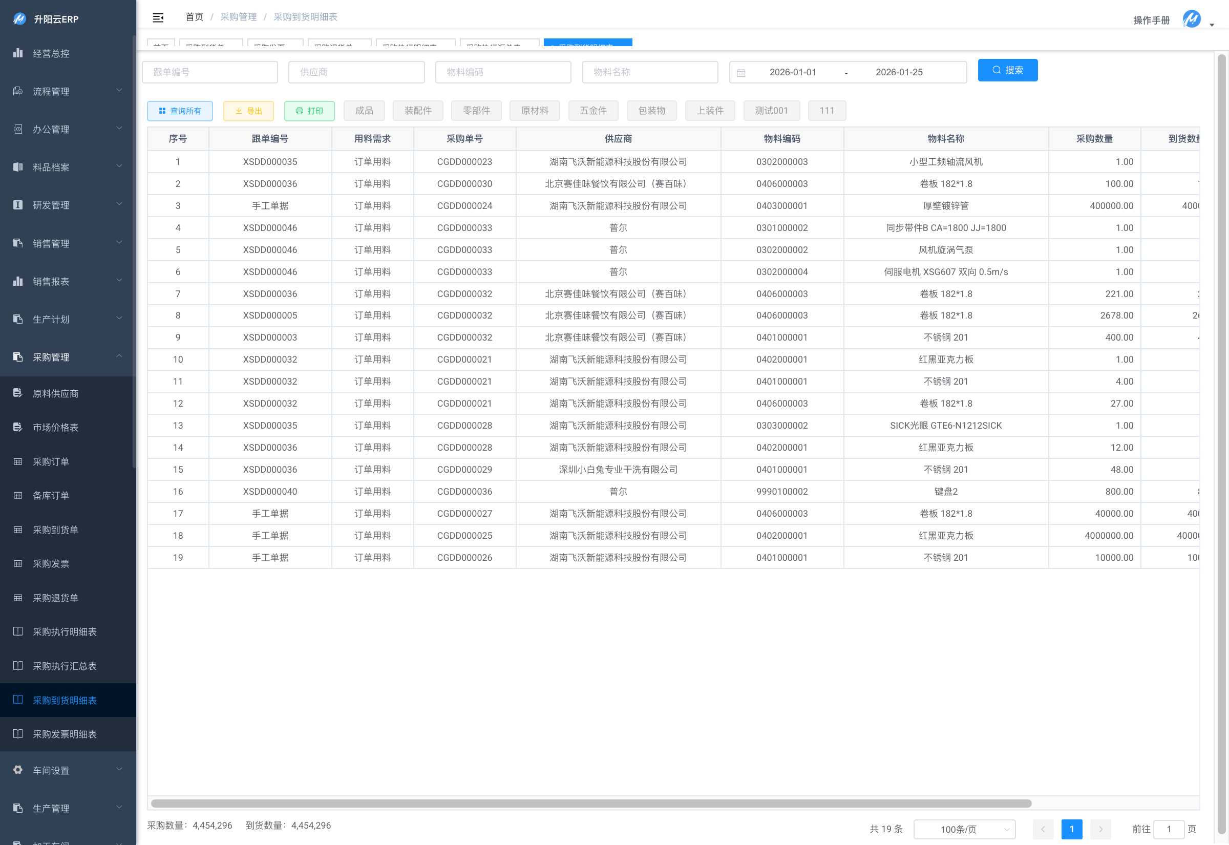1229x845 pixels.
Task: Click the 导出 export button
Action: click(x=248, y=111)
